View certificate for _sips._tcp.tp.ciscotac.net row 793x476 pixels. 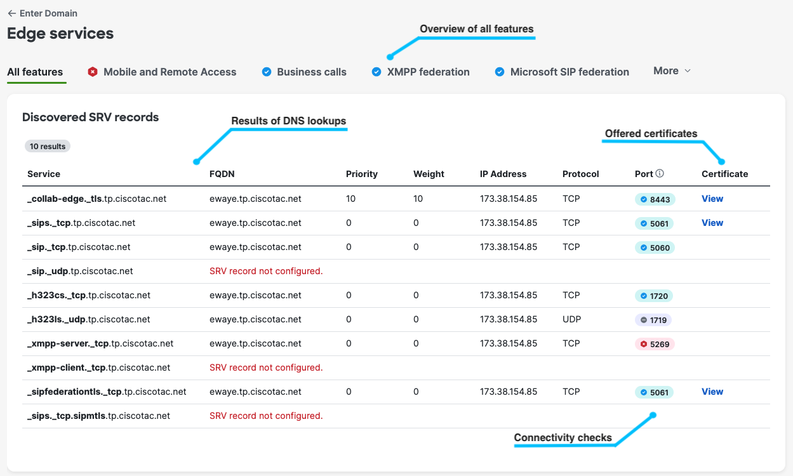pos(712,223)
